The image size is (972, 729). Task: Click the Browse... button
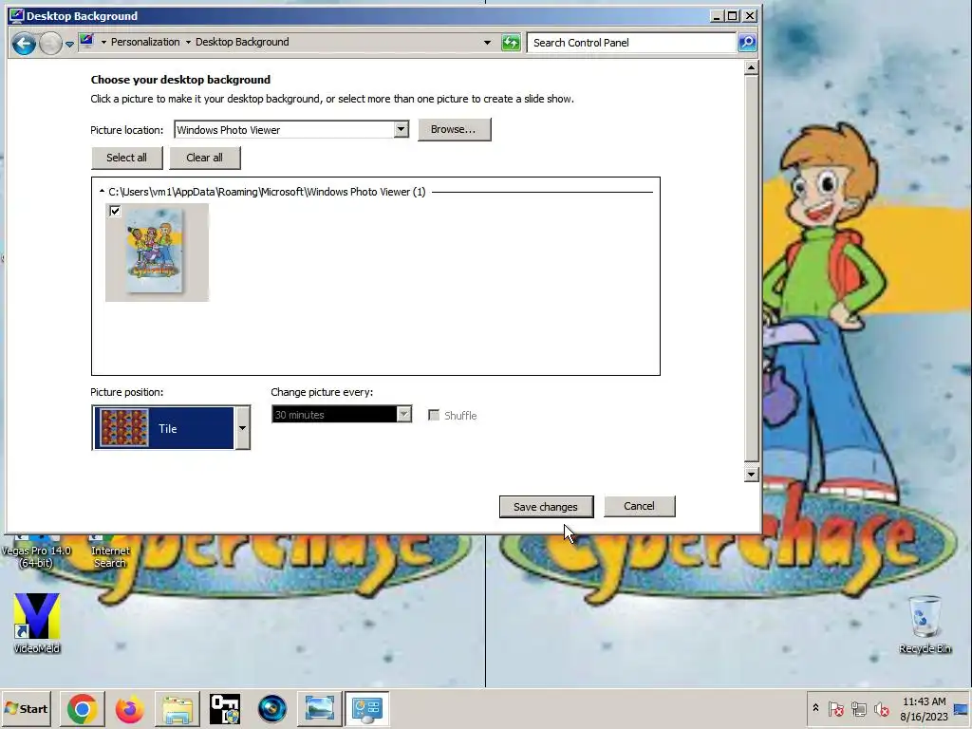coord(454,129)
